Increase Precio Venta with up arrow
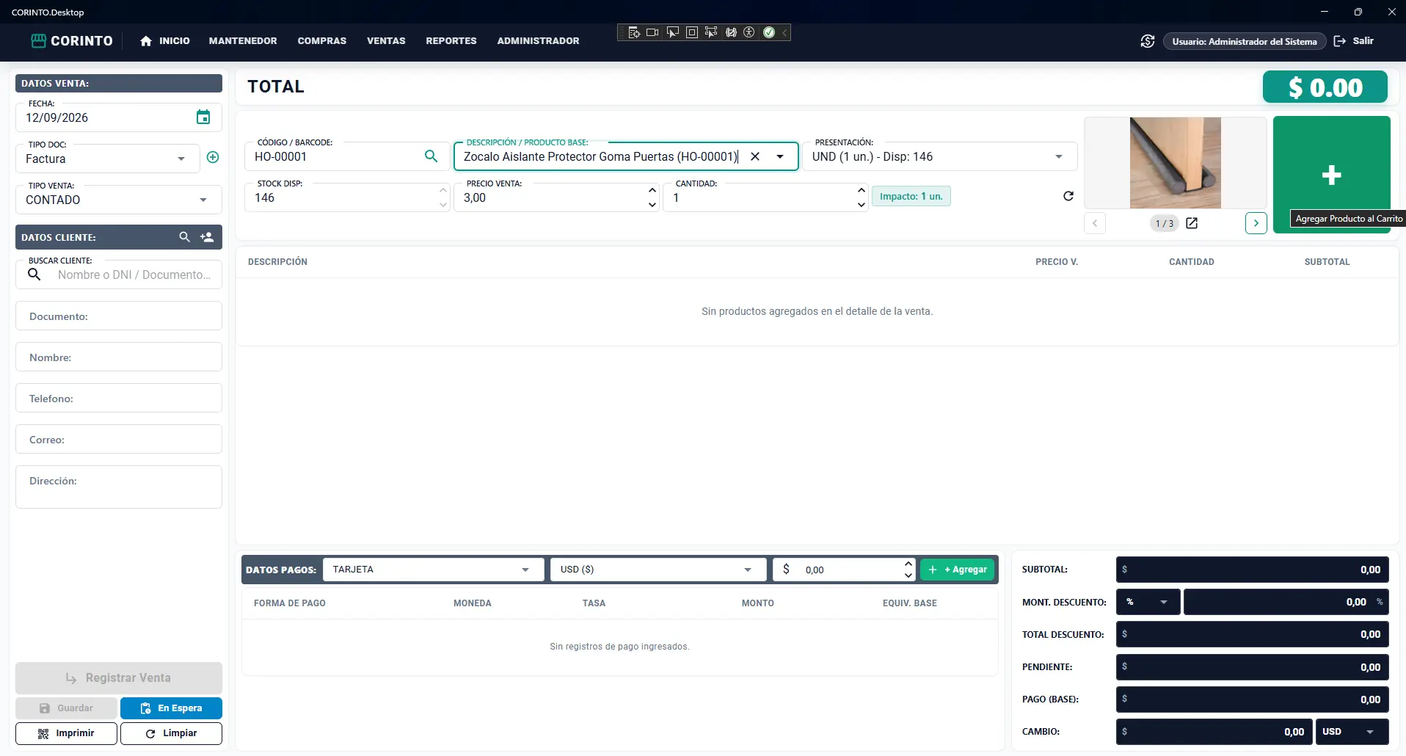The height and width of the screenshot is (756, 1406). pyautogui.click(x=652, y=190)
